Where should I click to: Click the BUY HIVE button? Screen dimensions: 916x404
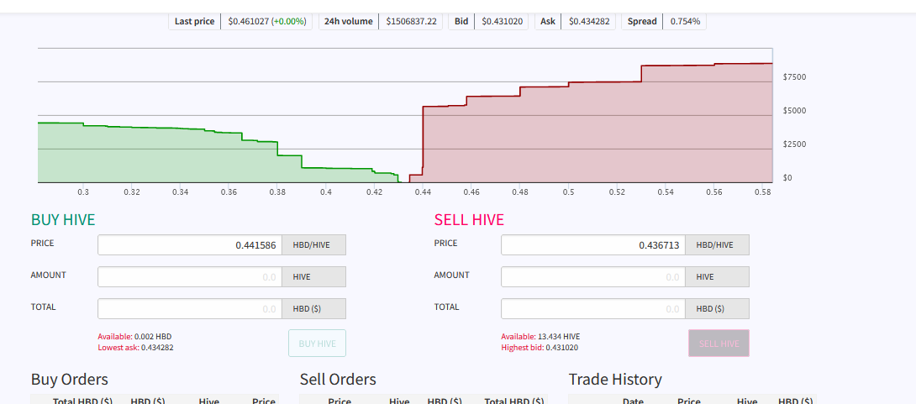coord(317,344)
